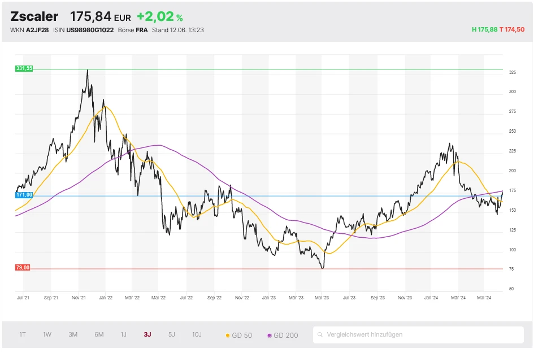Display the 10J chart history
Viewport: 538px width, 353px height.
pyautogui.click(x=197, y=334)
